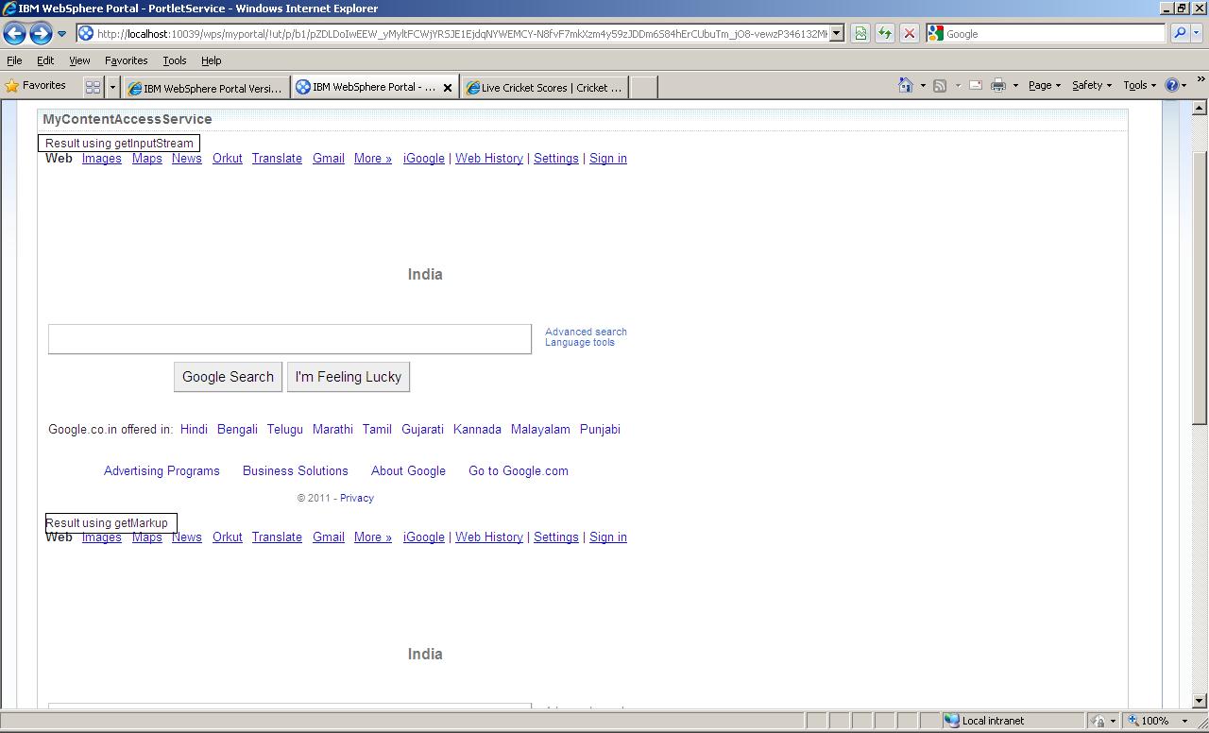Click first Sign in link under getInputStream
Viewport: 1209px width, 733px height.
[x=607, y=159]
